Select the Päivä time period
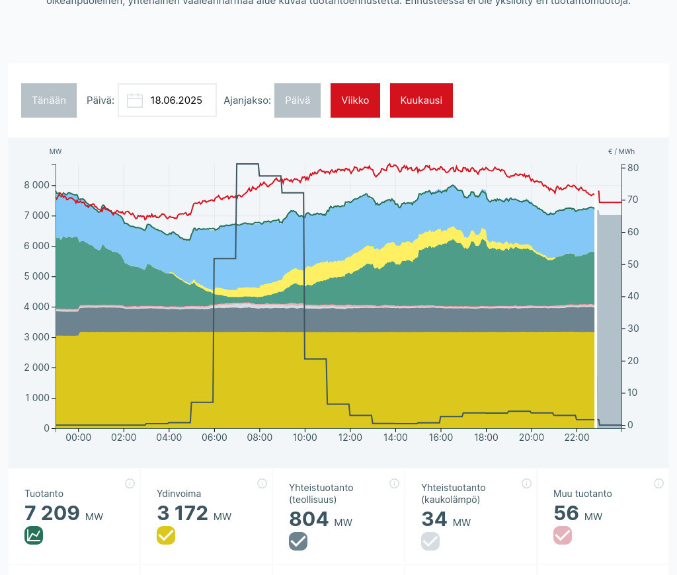Screen dimensions: 677x575 298,100
